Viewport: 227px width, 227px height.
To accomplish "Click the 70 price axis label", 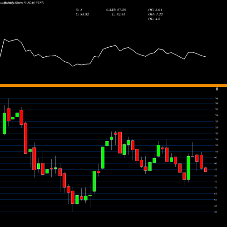I will (216, 188).
